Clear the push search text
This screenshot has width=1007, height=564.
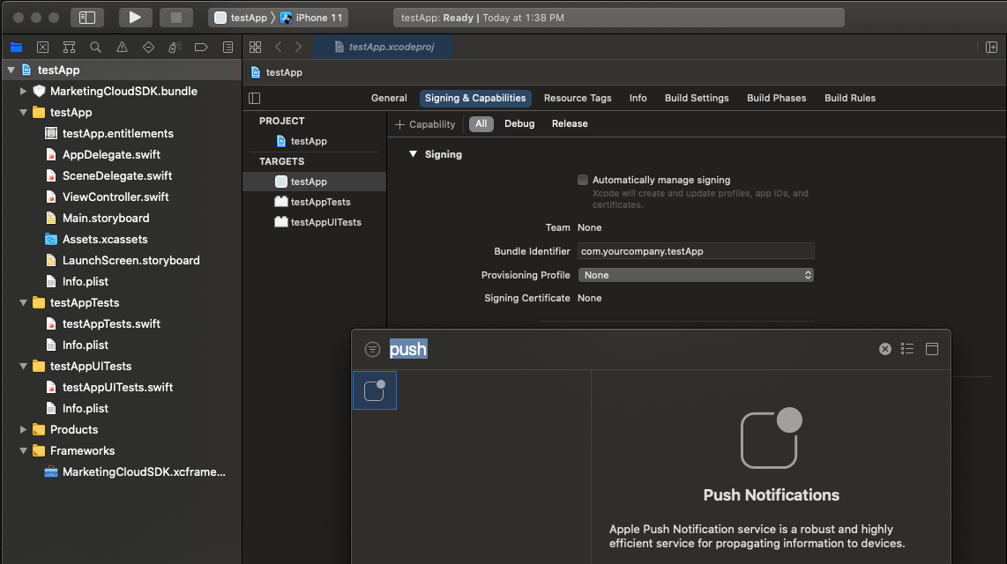point(885,349)
